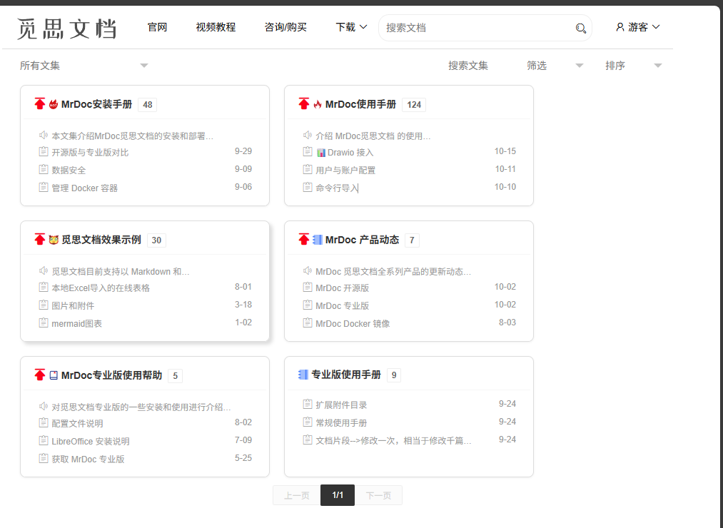Viewport: 723px width, 528px height.
Task: Click the document icon beside 配置文件说明
Action: tap(44, 422)
